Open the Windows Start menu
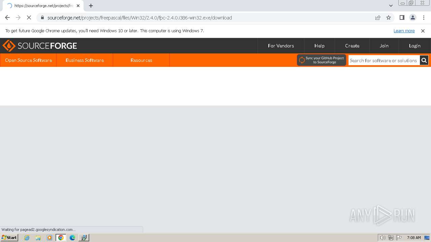Image resolution: width=431 pixels, height=242 pixels. (9, 238)
